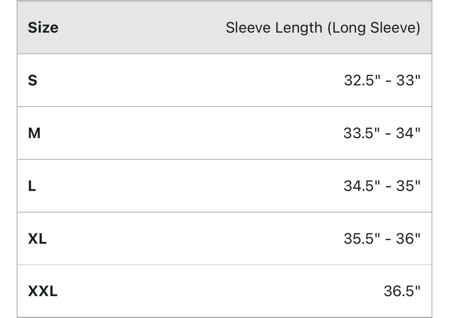Select the M size label
The height and width of the screenshot is (318, 449).
(x=34, y=133)
